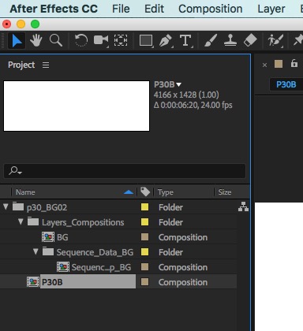Open the File menu

(x=121, y=9)
